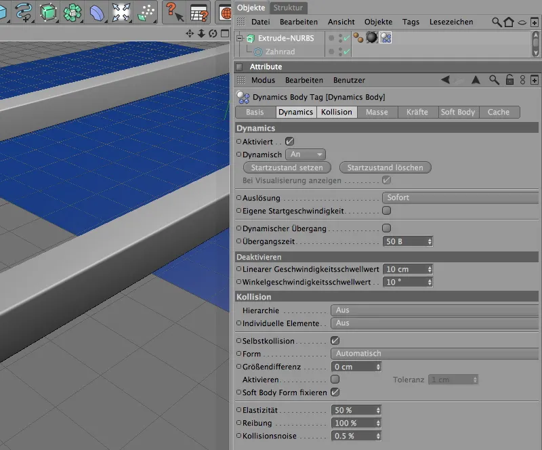Uncheck the Aktiviert checkbox

click(x=289, y=142)
